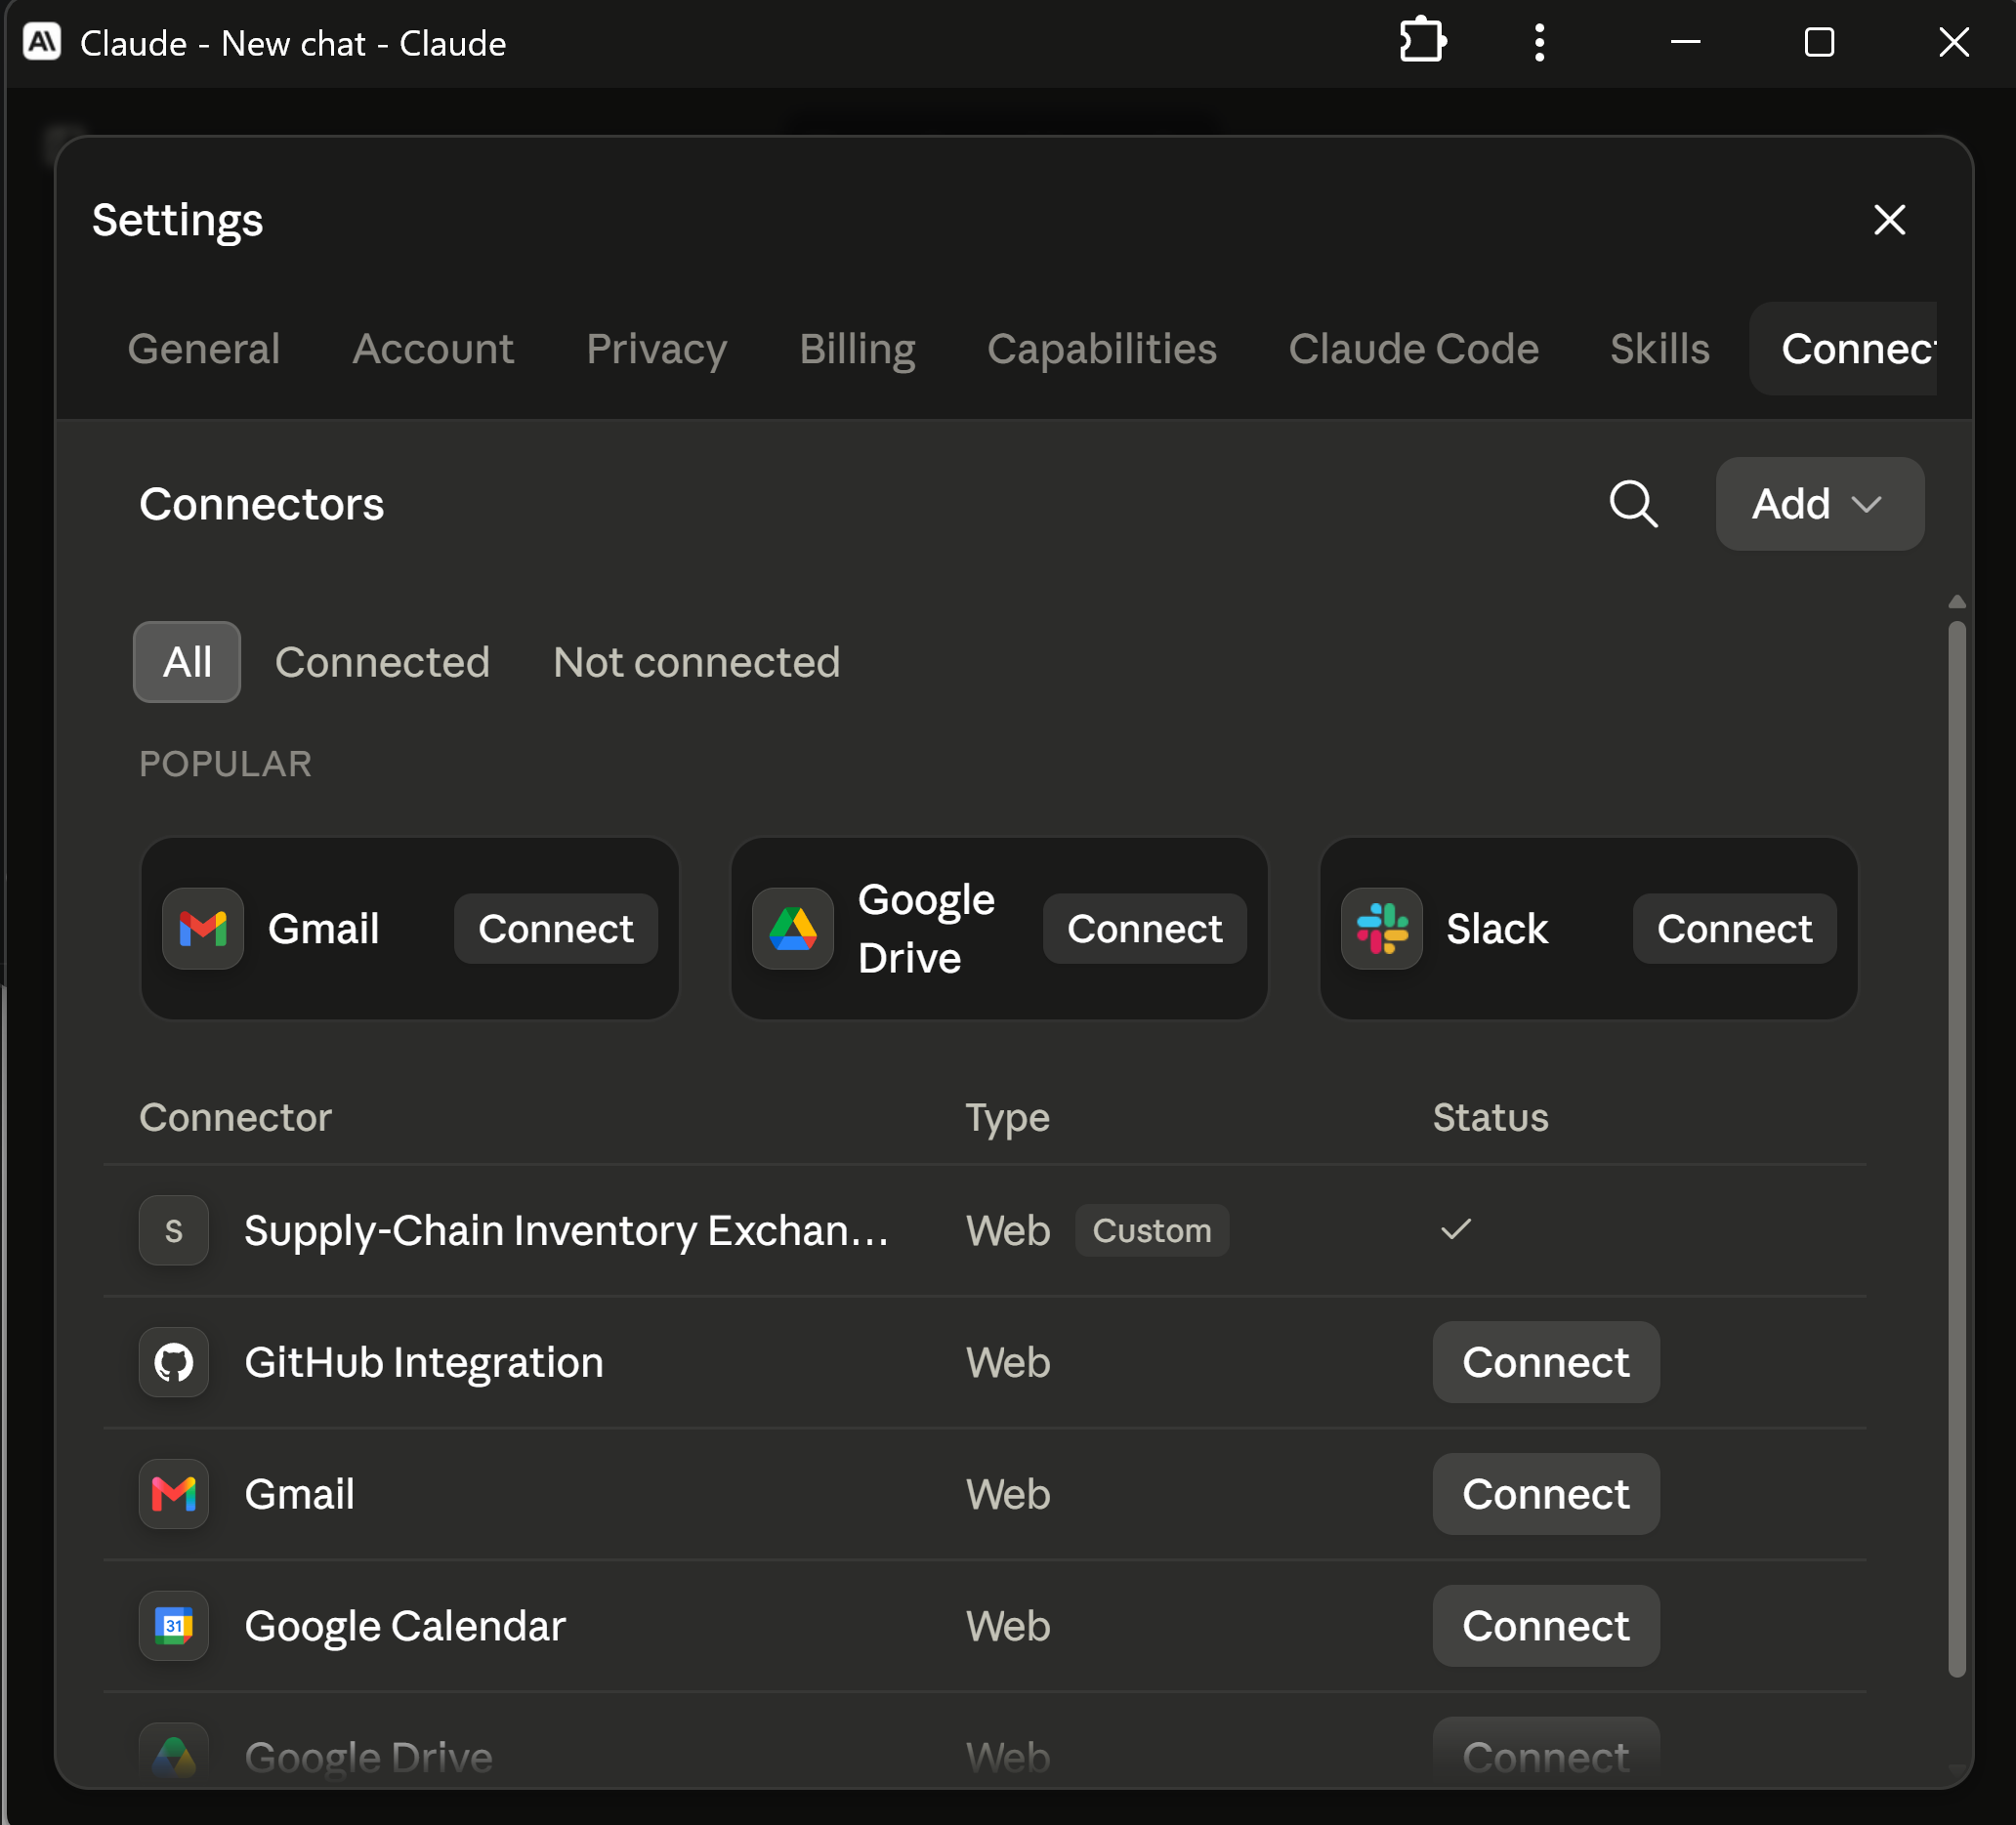Select the All filter

point(187,662)
